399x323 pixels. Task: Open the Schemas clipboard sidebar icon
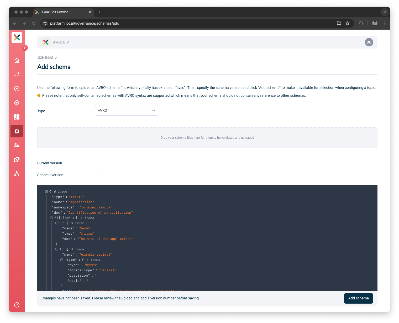(17, 131)
